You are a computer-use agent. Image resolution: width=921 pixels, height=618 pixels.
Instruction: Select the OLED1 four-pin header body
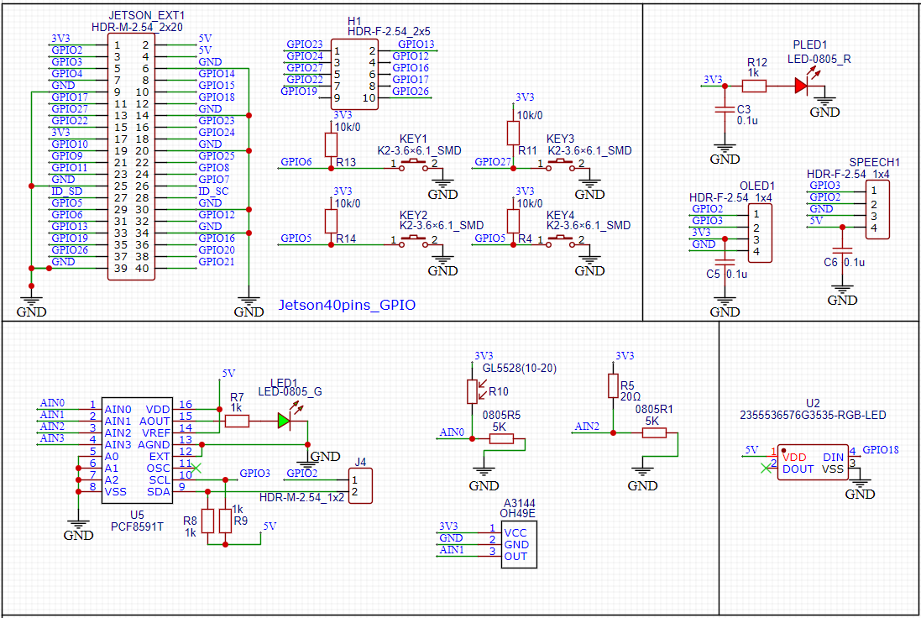pos(760,233)
